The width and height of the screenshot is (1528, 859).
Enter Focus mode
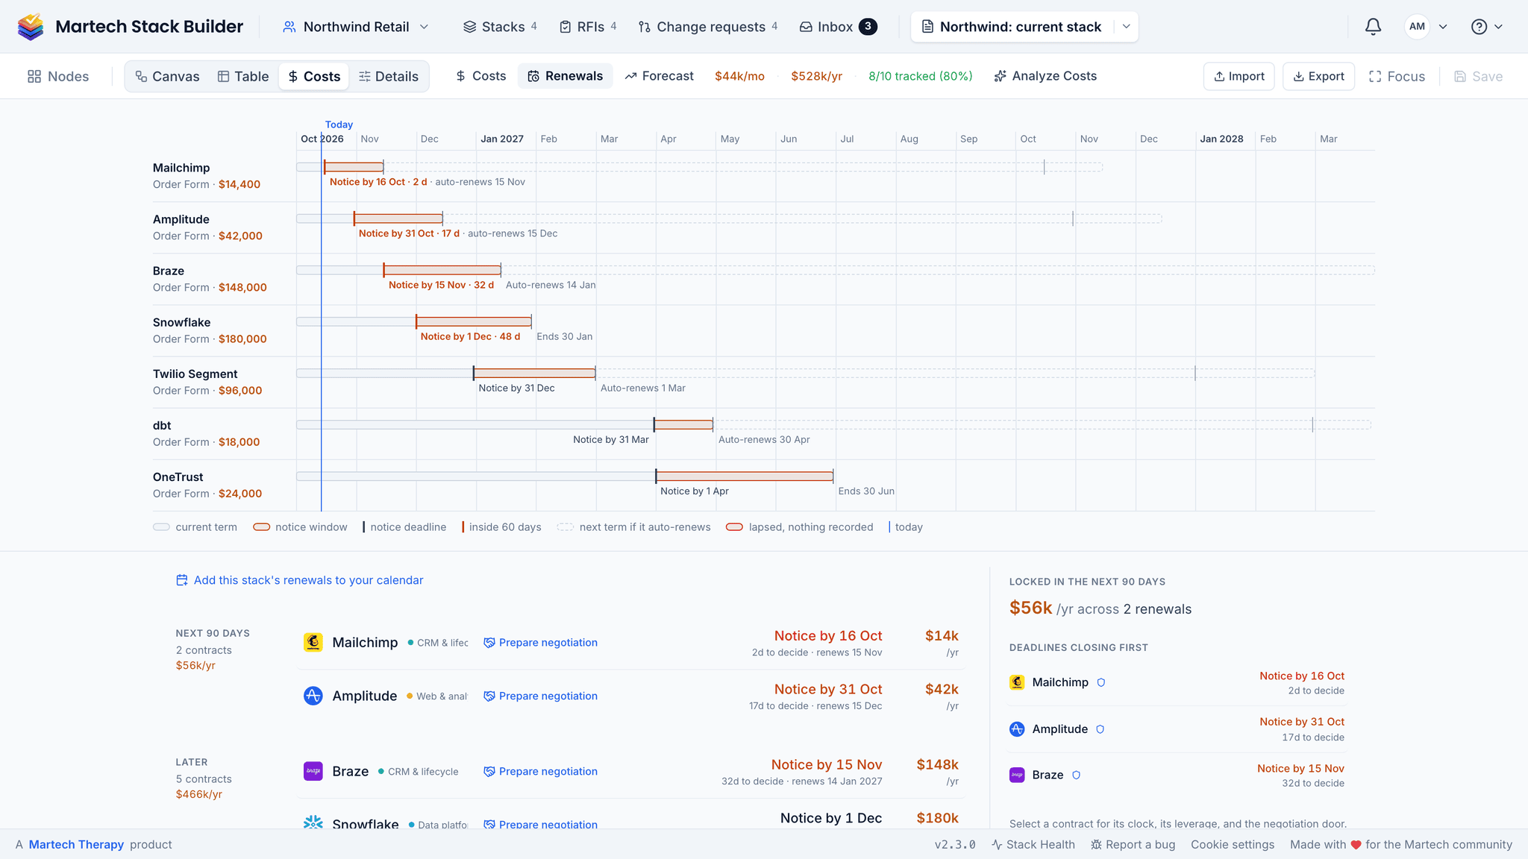click(1397, 76)
